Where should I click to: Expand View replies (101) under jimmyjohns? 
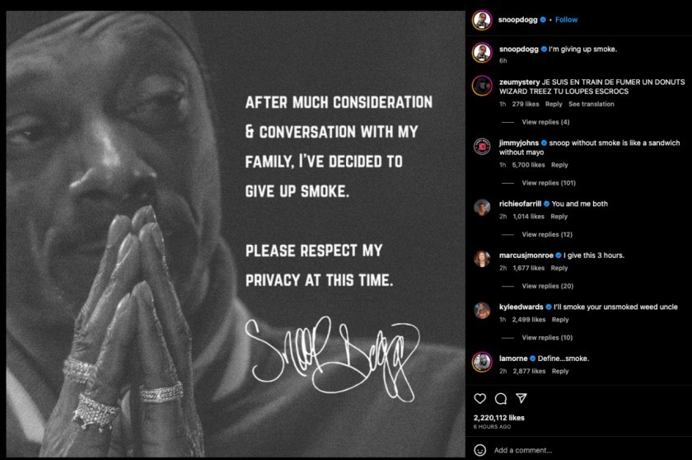click(x=549, y=183)
